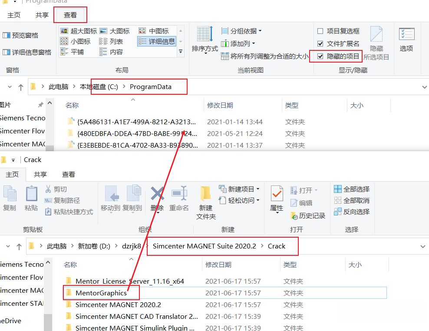Choose 中图标 layout
The height and width of the screenshot is (331, 429).
[153, 31]
